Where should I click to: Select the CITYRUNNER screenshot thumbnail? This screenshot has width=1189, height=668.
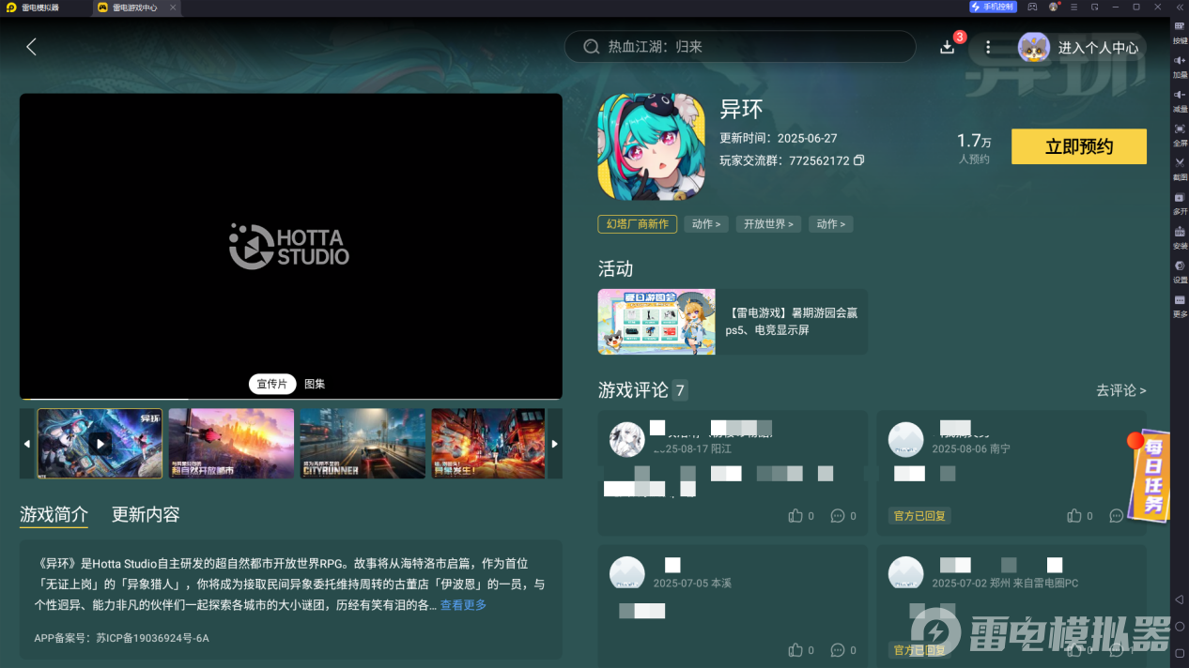(363, 443)
